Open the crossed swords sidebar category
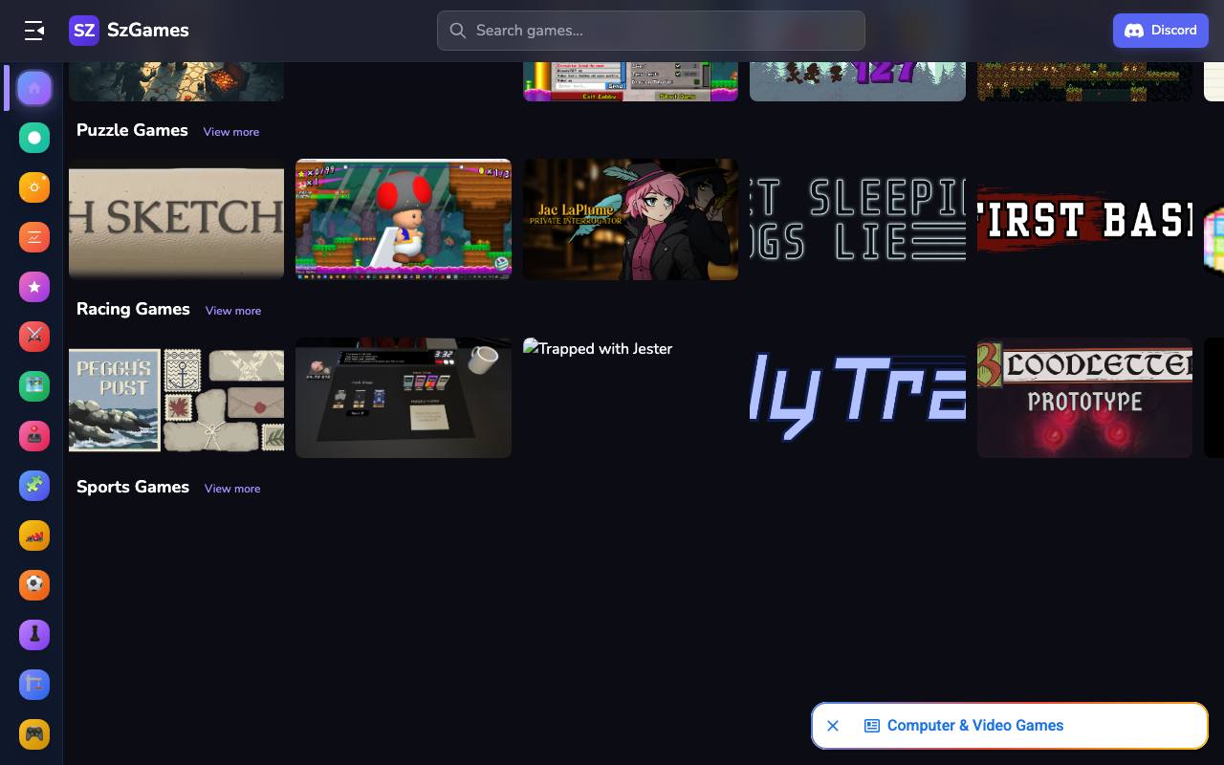 pyautogui.click(x=34, y=337)
